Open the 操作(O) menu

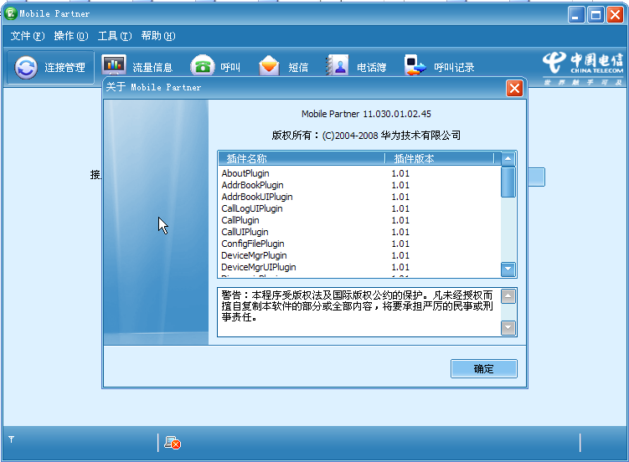click(71, 36)
